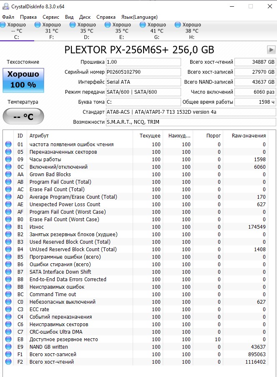
Task: Click the Атрибут column header
Action: 80,136
